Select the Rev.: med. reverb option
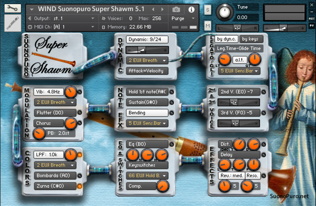The width and height of the screenshot is (316, 206). click(x=231, y=176)
